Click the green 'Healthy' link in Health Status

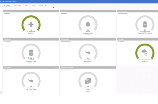pyautogui.click(x=31, y=33)
